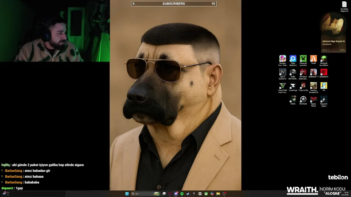
Task: Open Hogwarts Legacy desktop shortcut
Action: pos(324,101)
